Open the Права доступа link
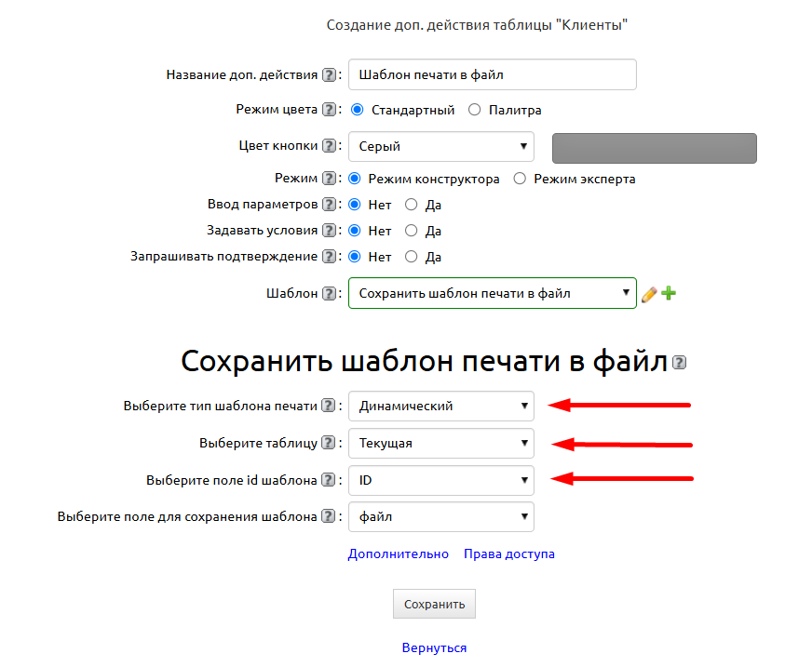 coord(508,554)
